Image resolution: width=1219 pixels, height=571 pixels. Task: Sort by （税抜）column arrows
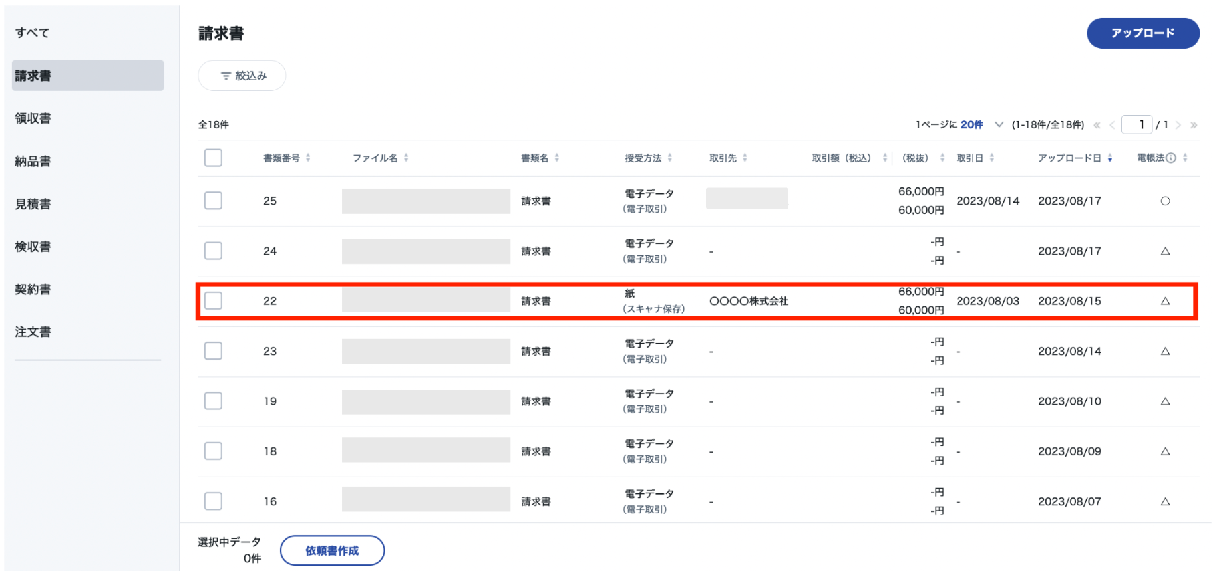(942, 158)
